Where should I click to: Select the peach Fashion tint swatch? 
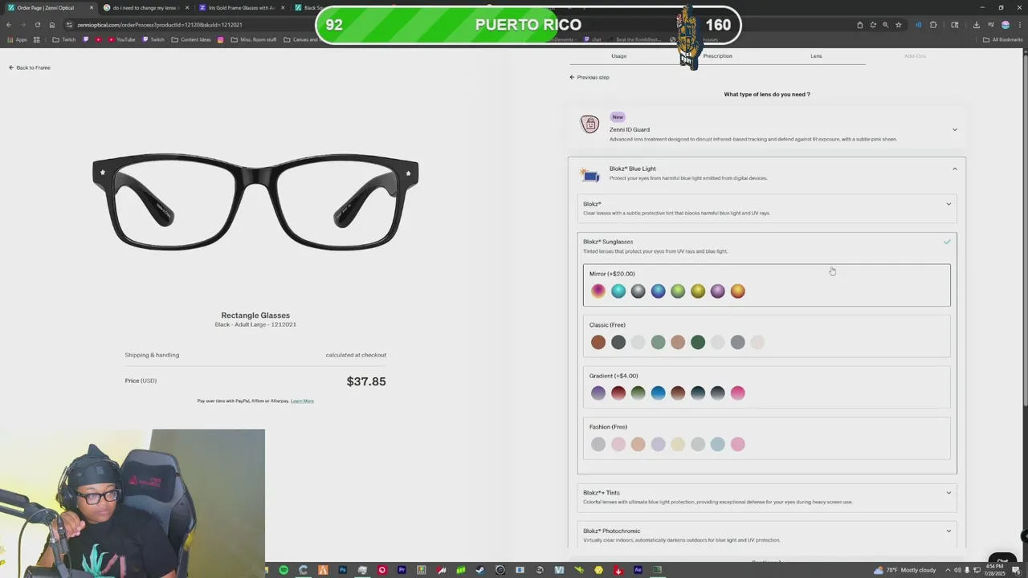(638, 445)
